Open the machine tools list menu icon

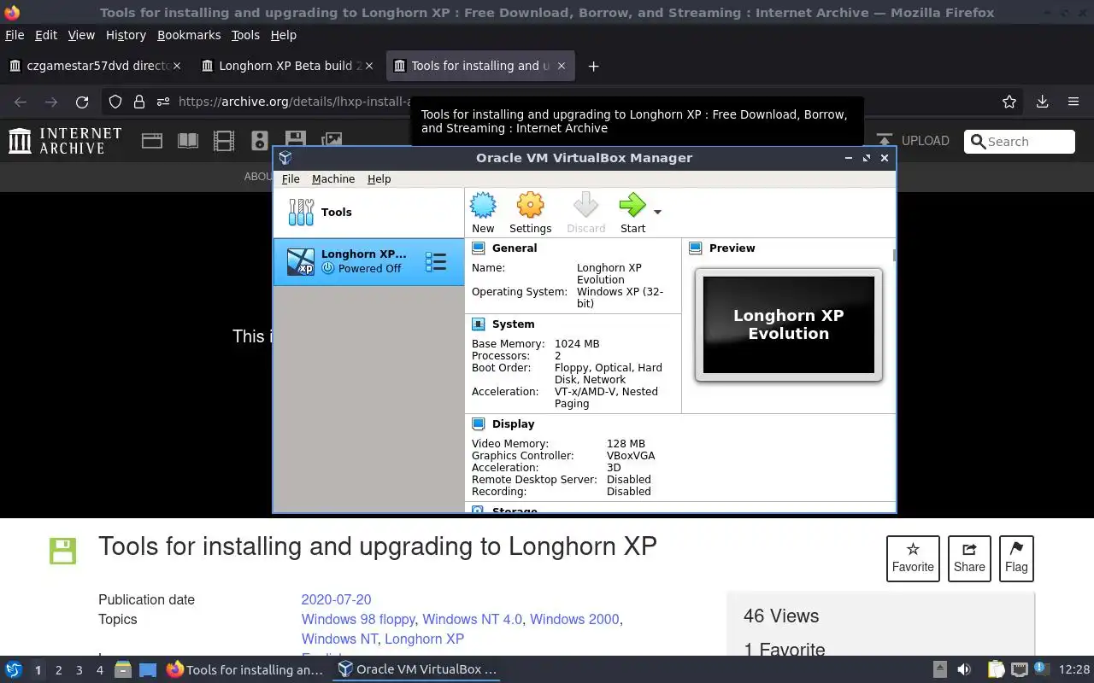point(436,261)
